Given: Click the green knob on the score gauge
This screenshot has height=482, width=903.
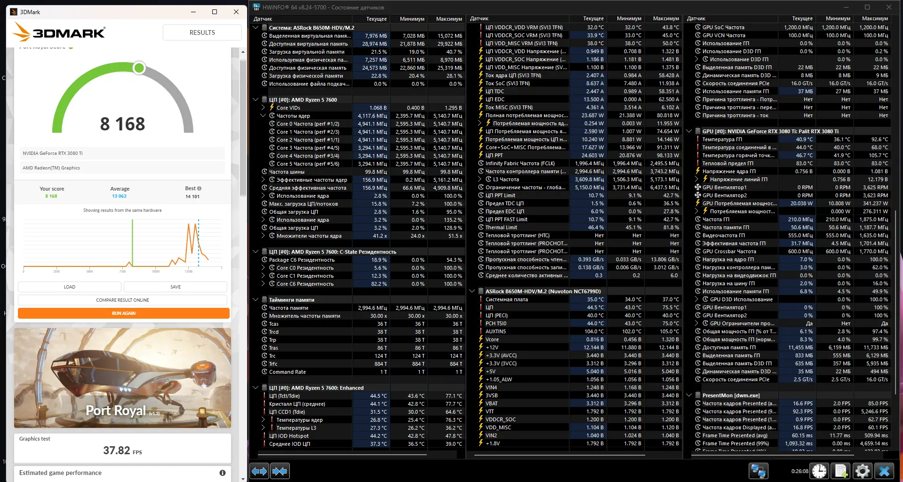Looking at the screenshot, I should pos(139,68).
